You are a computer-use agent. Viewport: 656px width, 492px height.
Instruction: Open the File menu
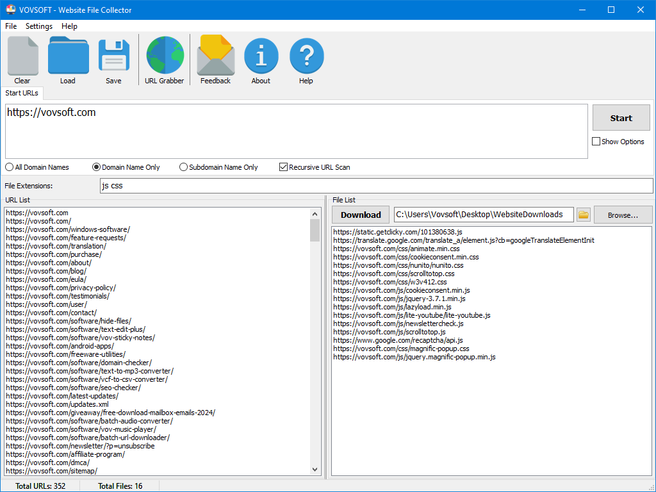pos(10,26)
